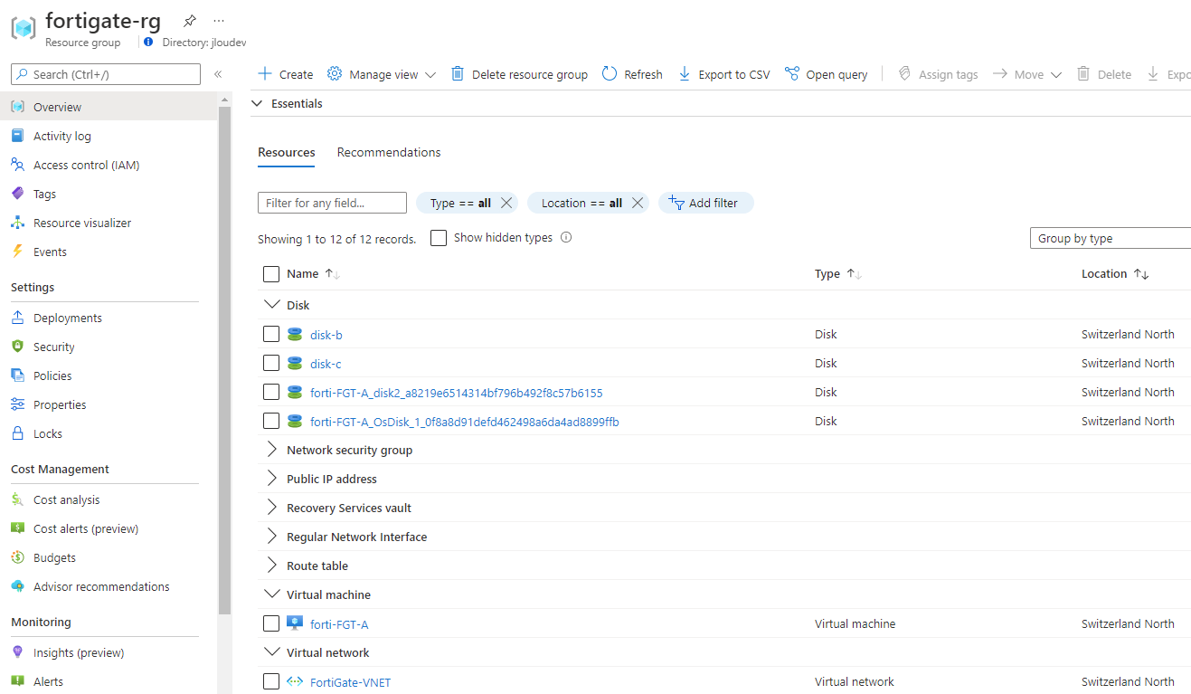Click the Filter for any field input

tap(332, 203)
